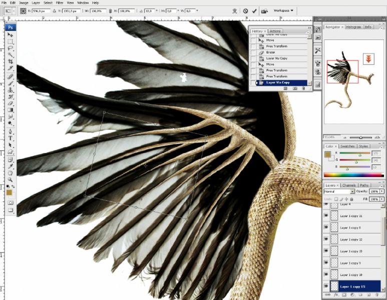Select the Type tool
The image size is (387, 300).
[x=11, y=138]
